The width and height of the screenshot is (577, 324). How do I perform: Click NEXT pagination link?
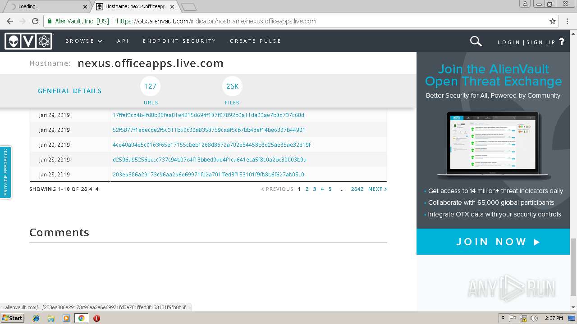(377, 189)
